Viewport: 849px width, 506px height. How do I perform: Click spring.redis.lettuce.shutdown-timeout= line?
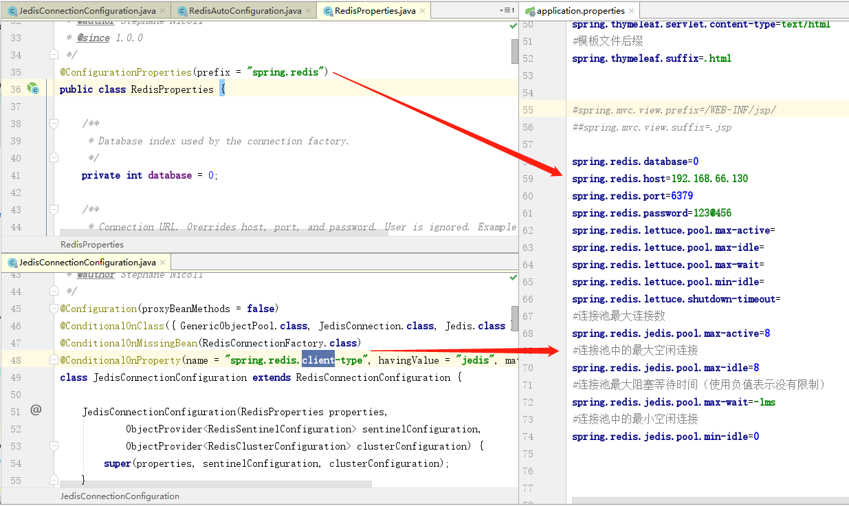[676, 299]
